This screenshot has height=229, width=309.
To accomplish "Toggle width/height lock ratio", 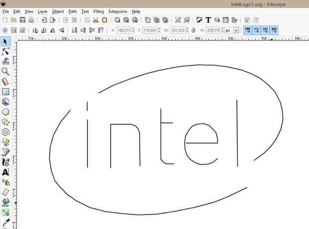I will click(x=193, y=30).
